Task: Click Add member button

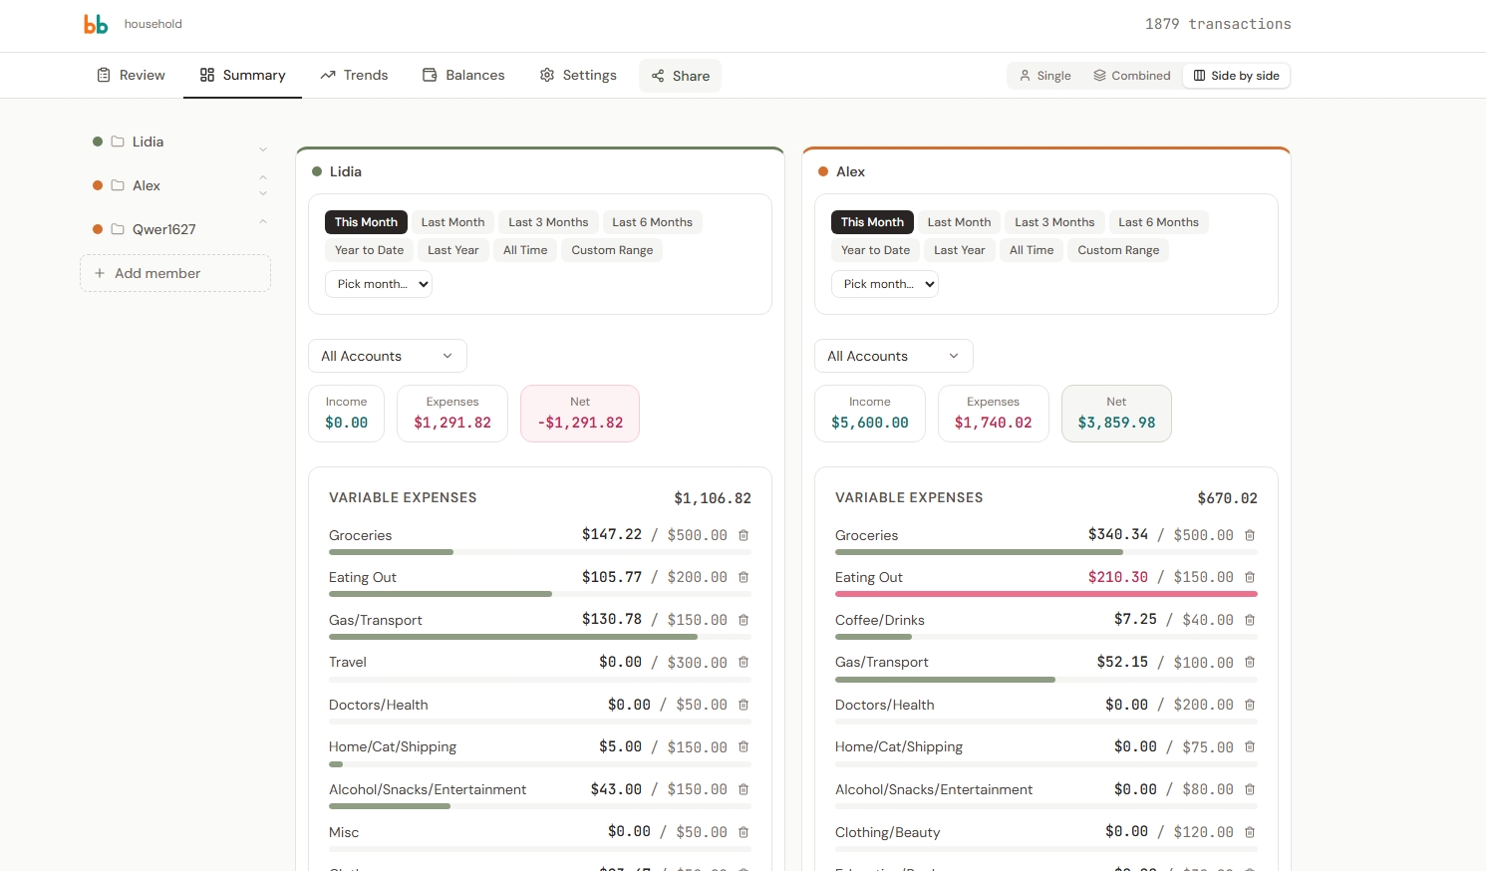Action: click(175, 273)
